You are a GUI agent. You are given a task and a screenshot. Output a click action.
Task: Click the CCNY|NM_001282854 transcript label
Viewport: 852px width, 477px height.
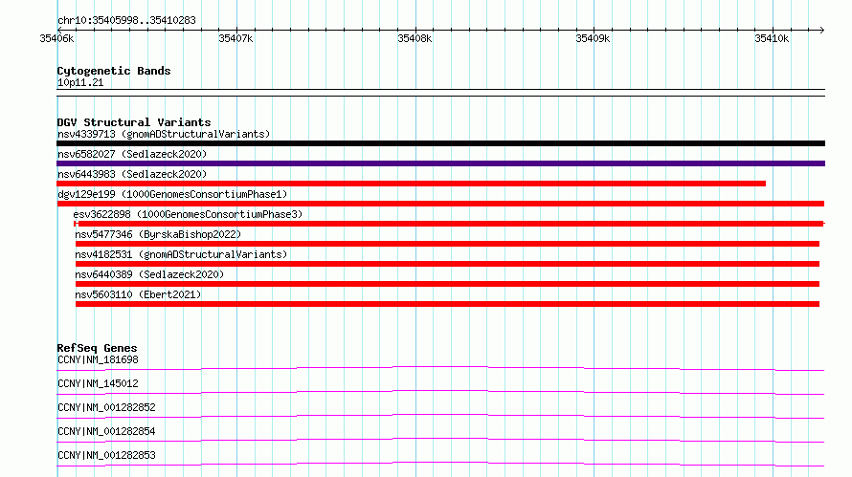(x=106, y=431)
